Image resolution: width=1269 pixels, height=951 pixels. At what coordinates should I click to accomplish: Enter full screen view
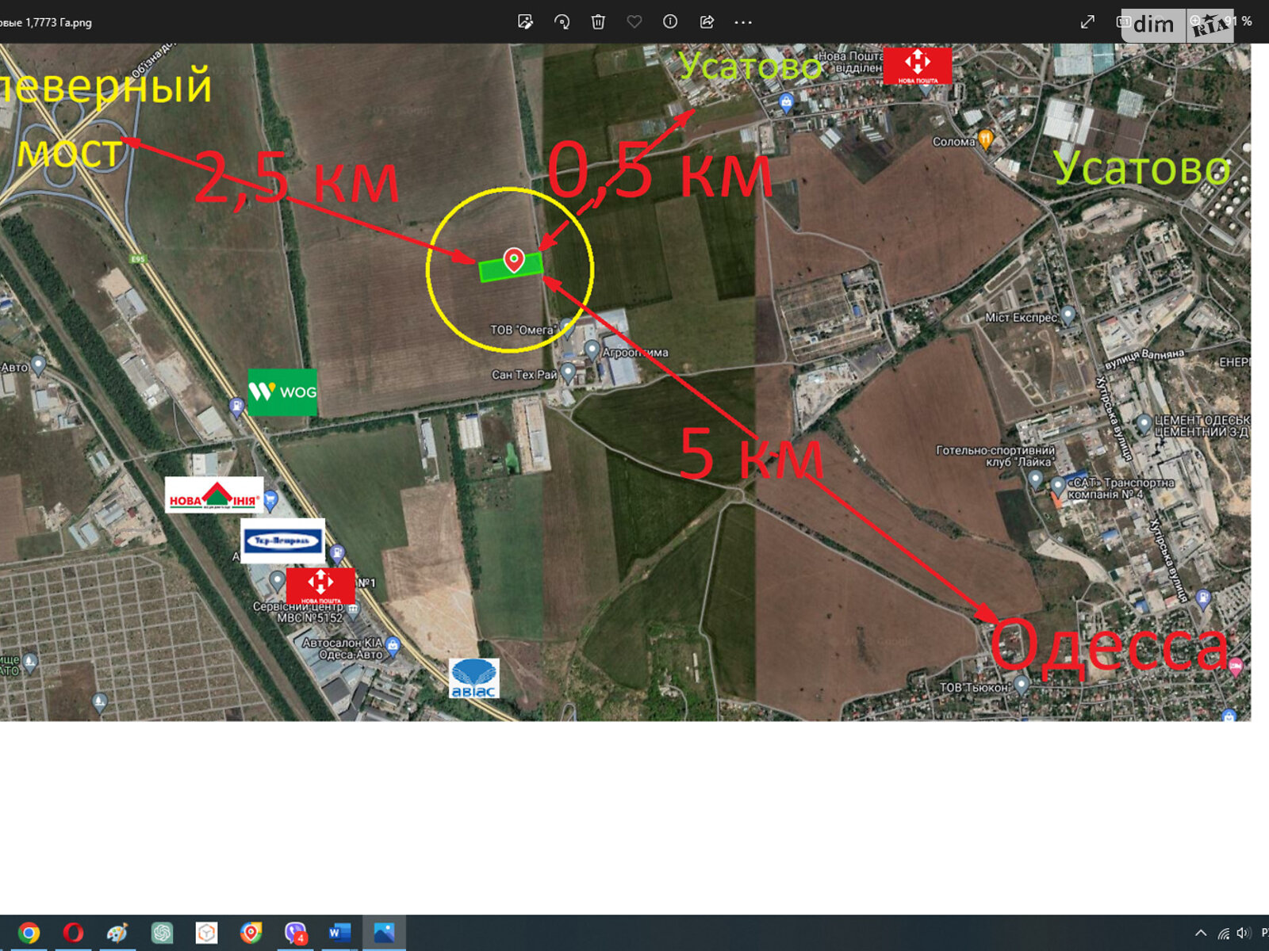1087,22
